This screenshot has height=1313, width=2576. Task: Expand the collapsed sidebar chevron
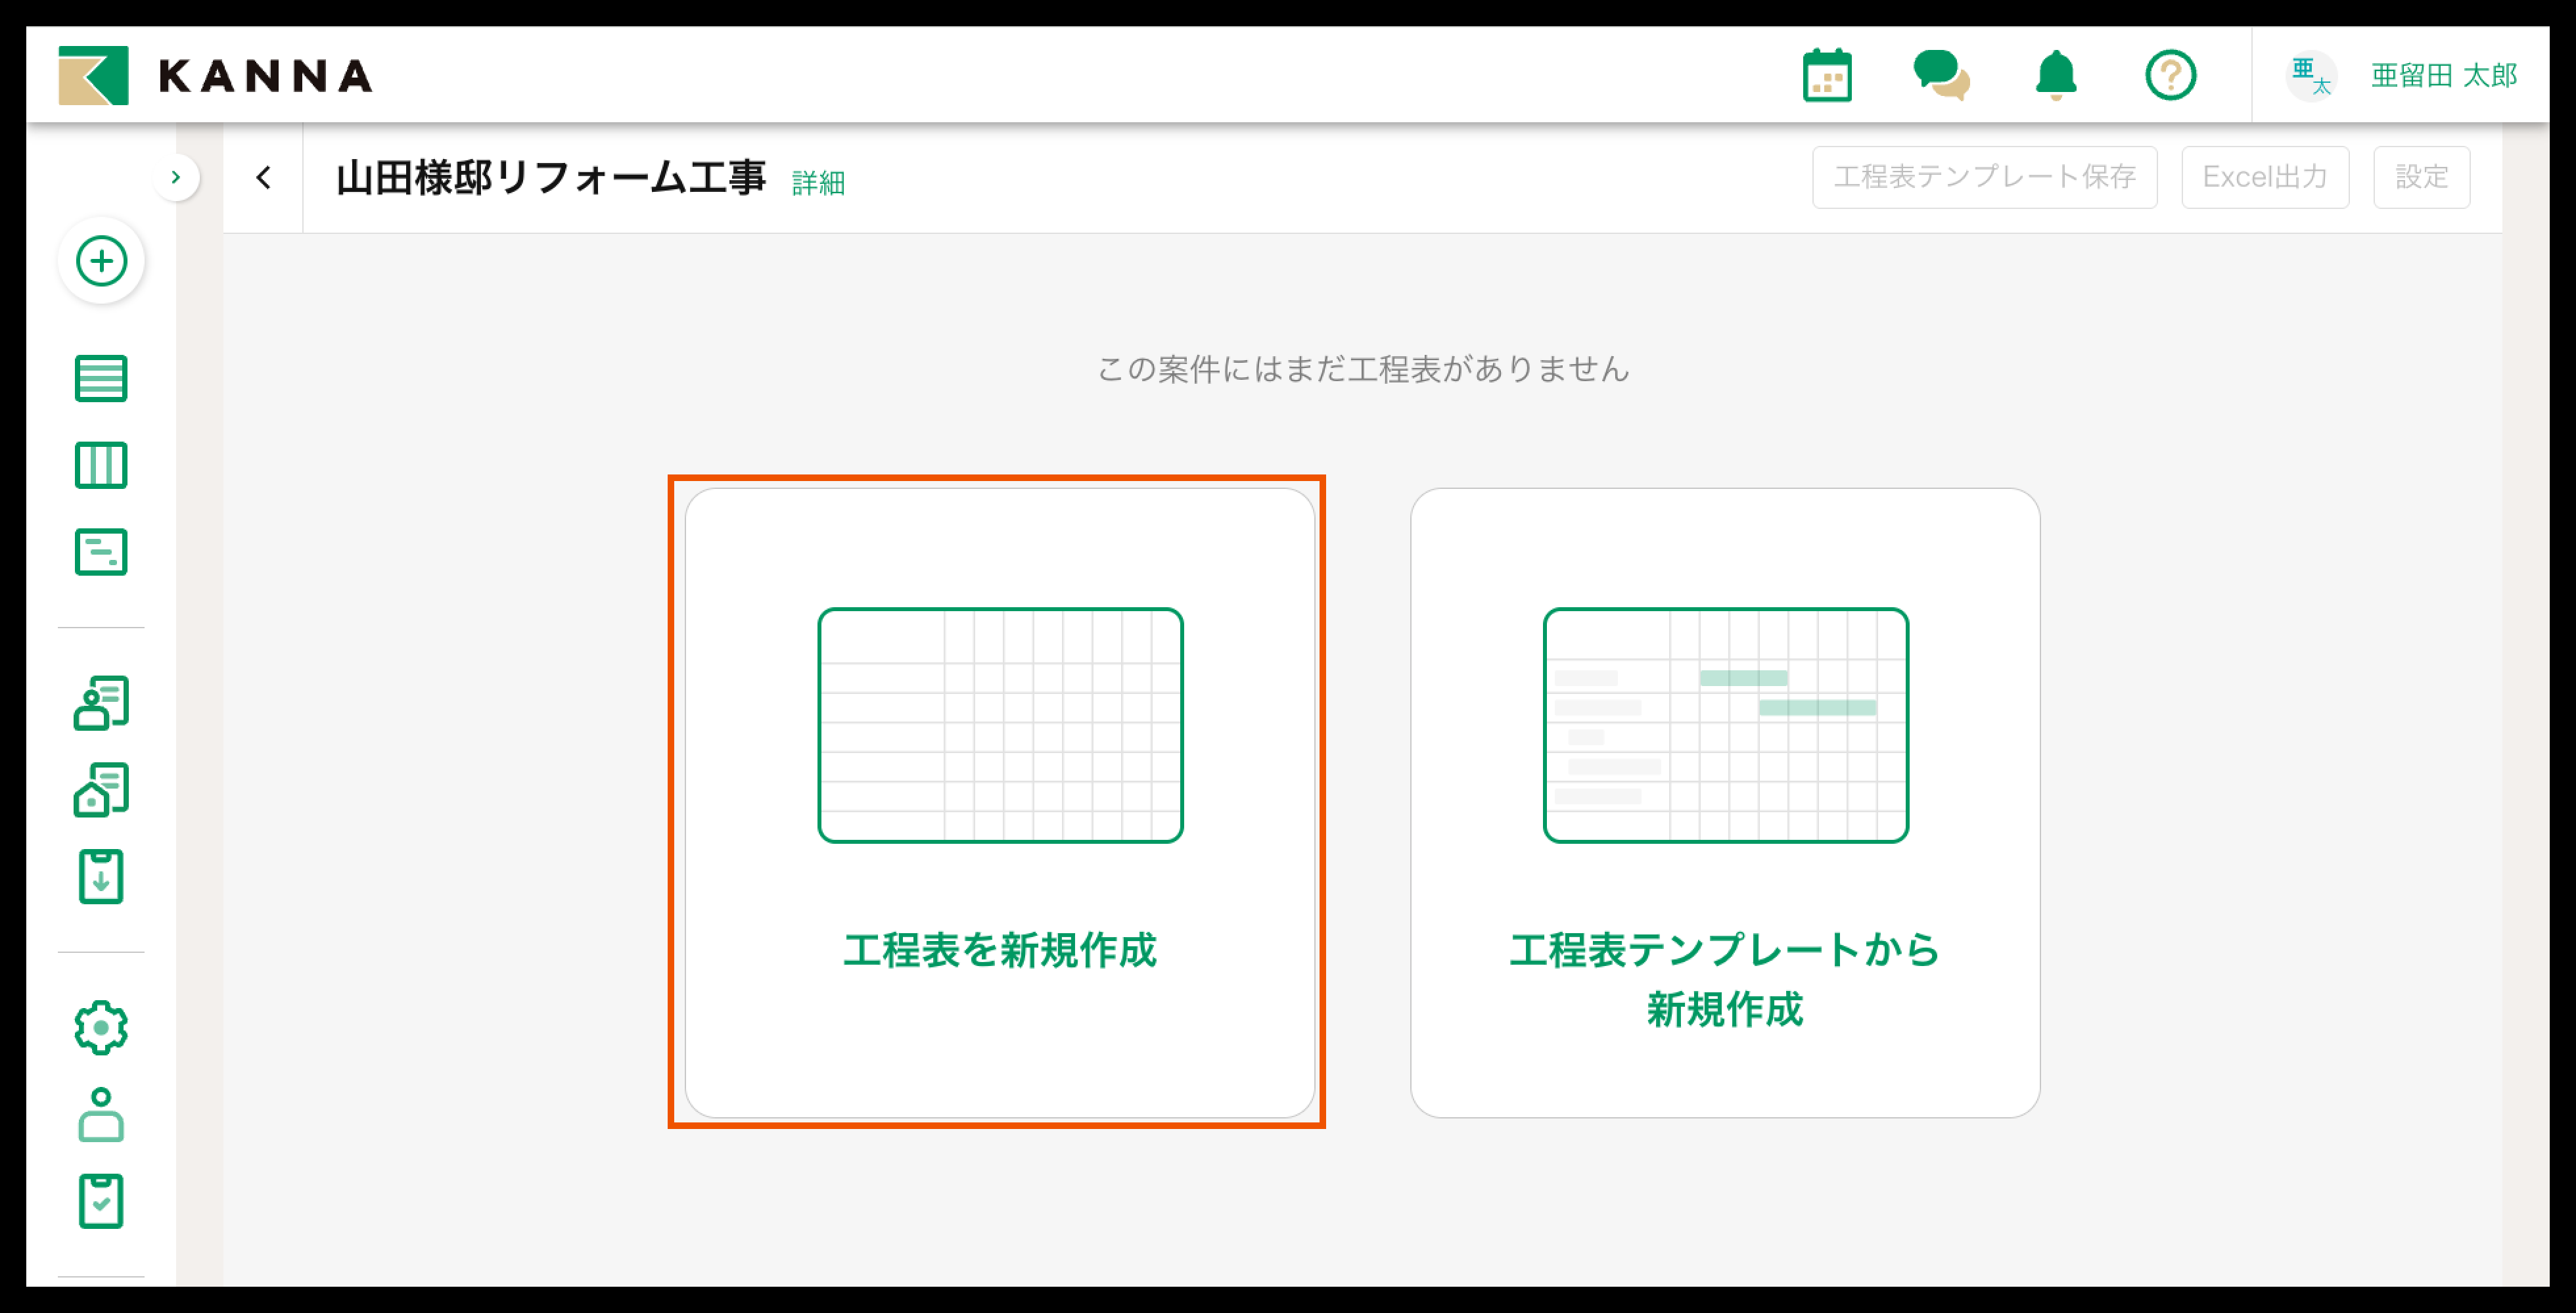tap(176, 178)
